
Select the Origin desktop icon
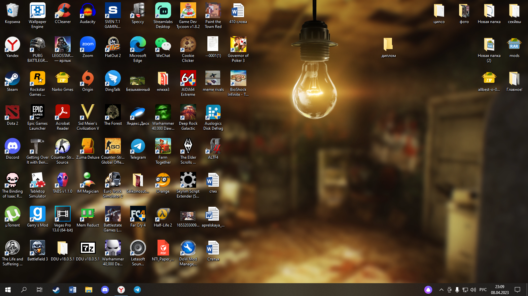coord(88,81)
